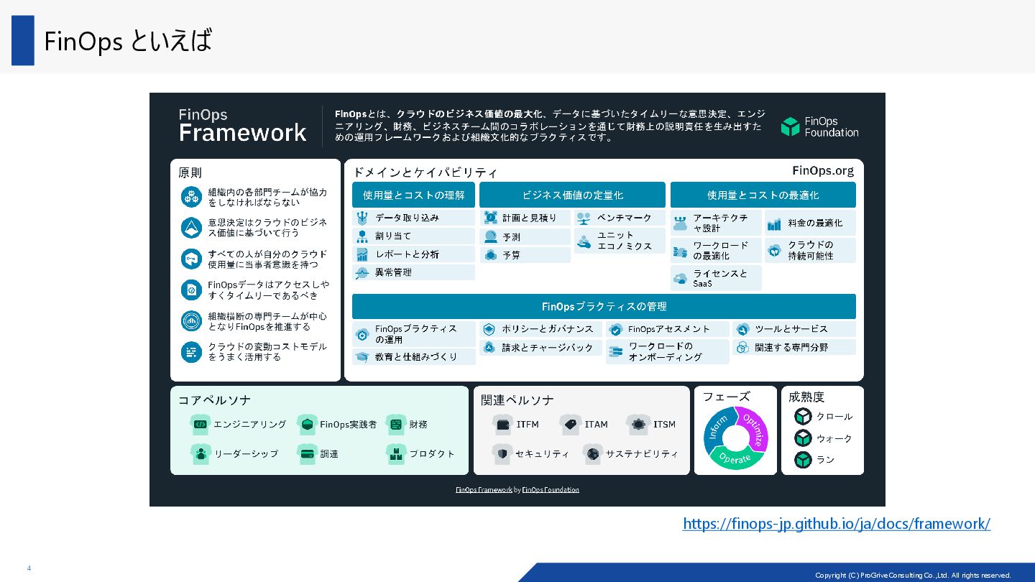The width and height of the screenshot is (1035, 582).
Task: Click the エンジニアリング persona icon
Action: [x=200, y=425]
